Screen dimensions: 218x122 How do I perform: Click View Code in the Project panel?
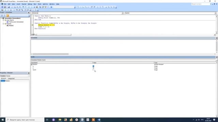2,16
